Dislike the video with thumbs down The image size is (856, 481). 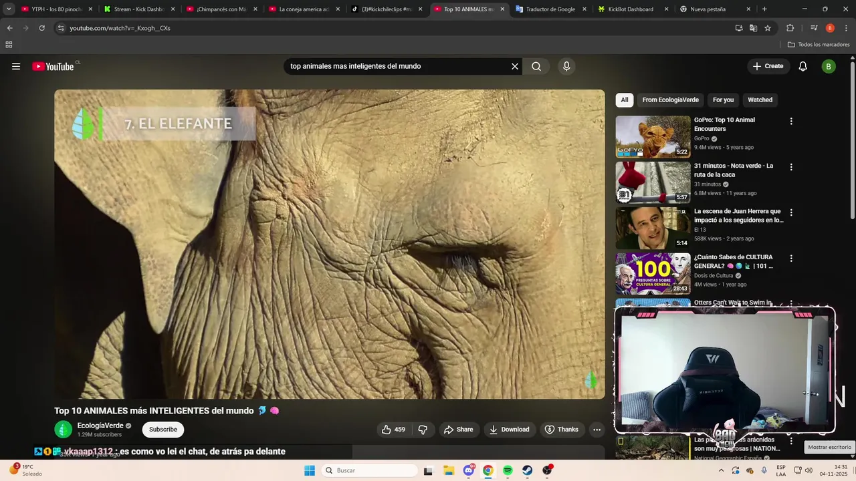tap(423, 430)
